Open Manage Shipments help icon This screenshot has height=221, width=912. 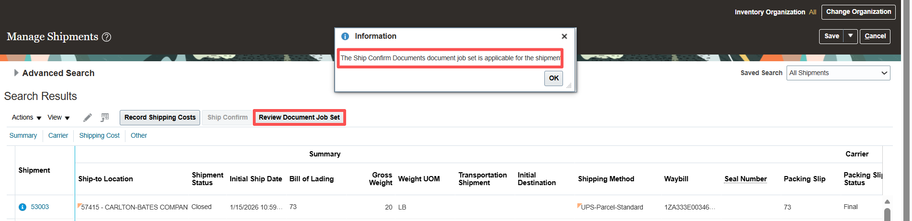click(x=107, y=37)
